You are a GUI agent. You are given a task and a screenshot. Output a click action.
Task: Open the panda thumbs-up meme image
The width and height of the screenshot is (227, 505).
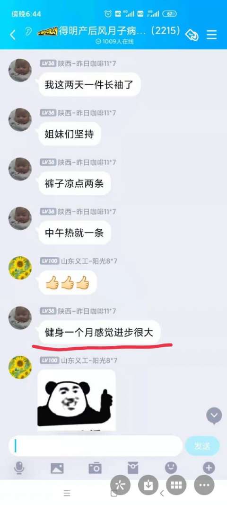[77, 400]
